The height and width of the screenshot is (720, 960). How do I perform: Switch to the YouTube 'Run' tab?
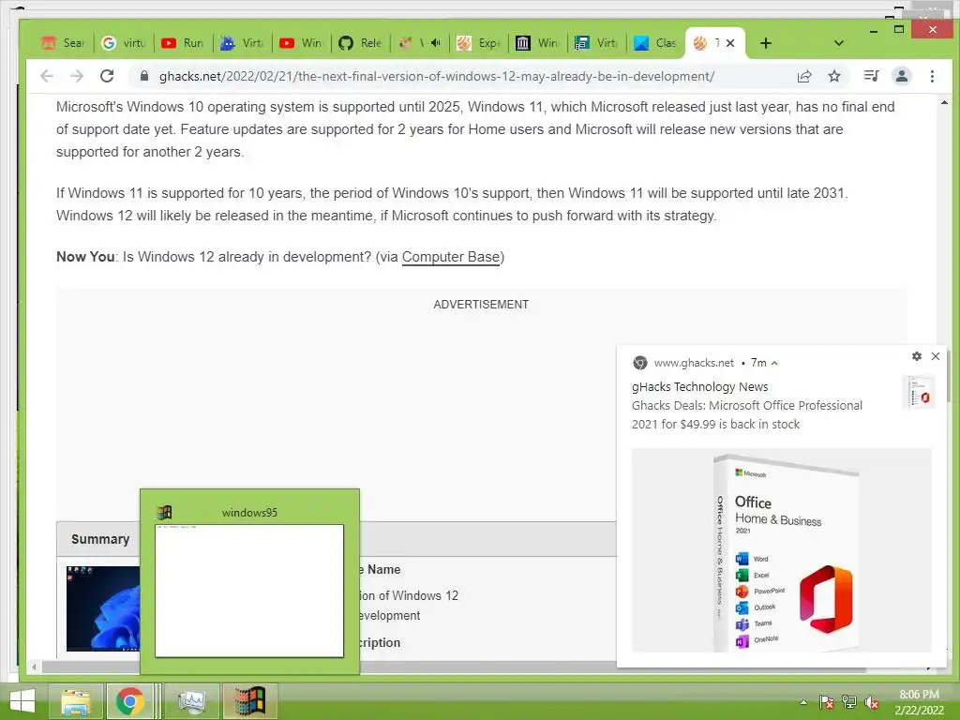point(183,43)
